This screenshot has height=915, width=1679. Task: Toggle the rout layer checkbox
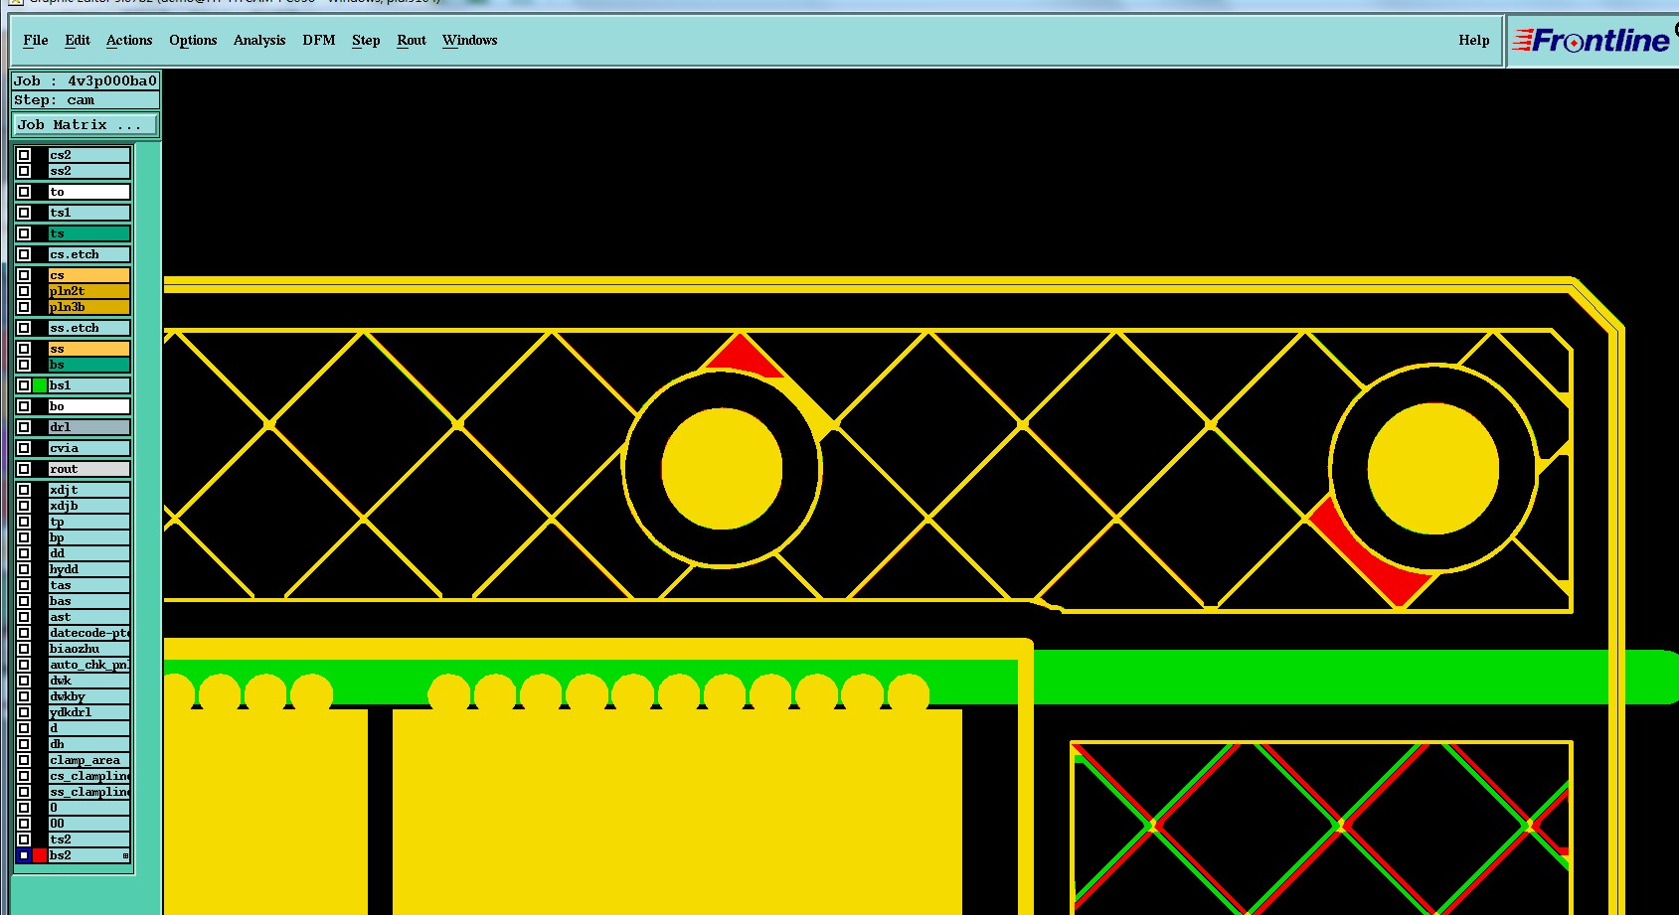(x=24, y=469)
